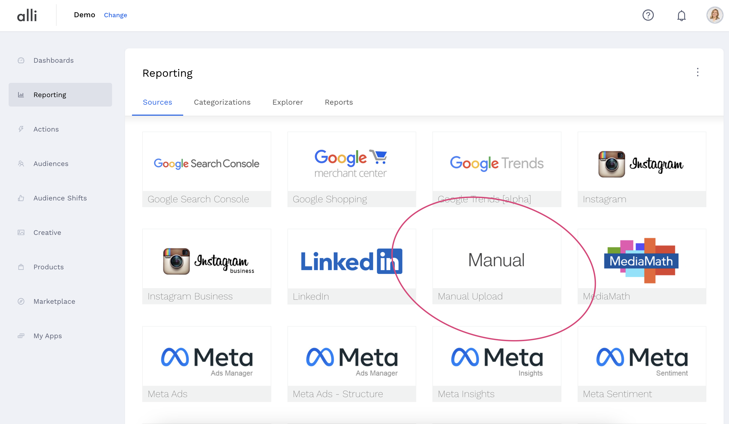Open the Explorer tab

click(x=287, y=102)
